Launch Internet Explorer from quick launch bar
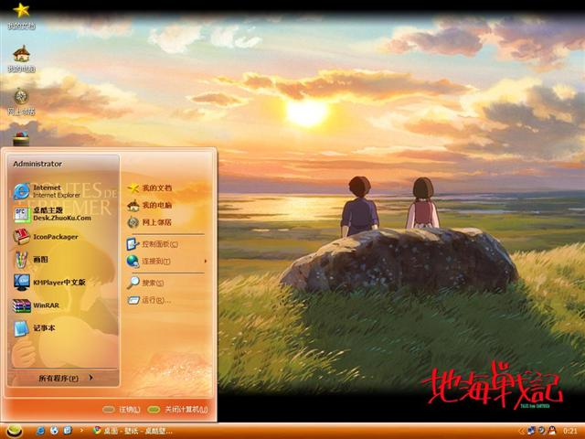This screenshot has height=439, width=585. click(40, 431)
